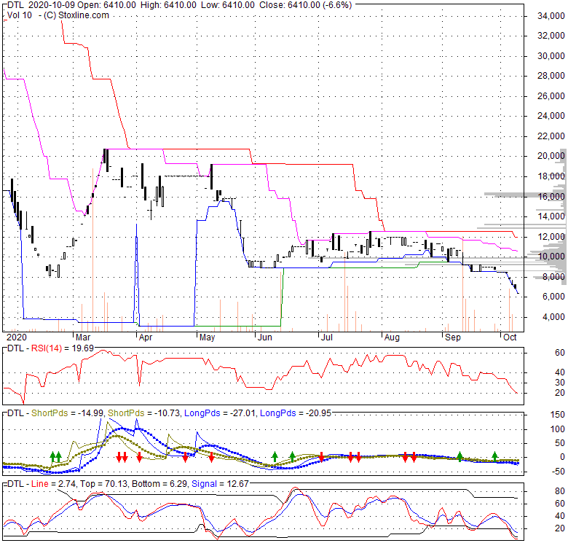568x543 pixels.
Task: Click the 22,000 price axis label
Action: (x=551, y=136)
